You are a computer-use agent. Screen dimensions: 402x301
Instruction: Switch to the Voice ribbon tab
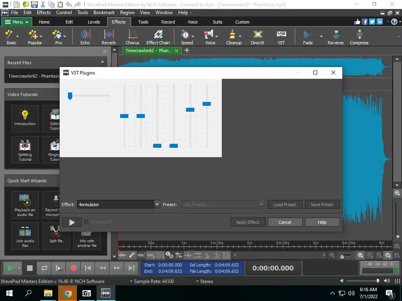click(x=192, y=22)
